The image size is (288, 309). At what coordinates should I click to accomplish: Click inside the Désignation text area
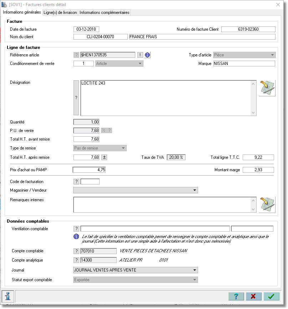click(x=166, y=98)
